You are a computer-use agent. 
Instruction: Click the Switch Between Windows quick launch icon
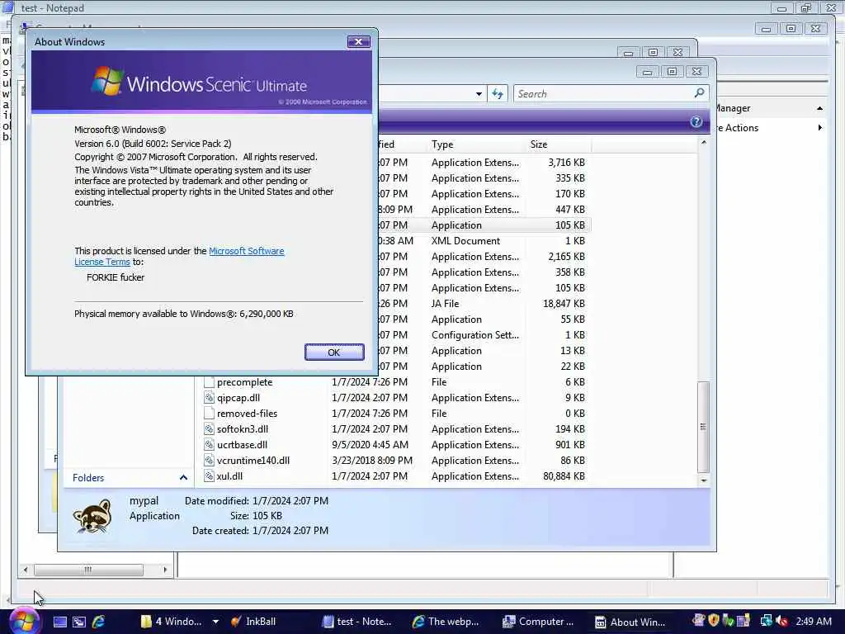(79, 622)
